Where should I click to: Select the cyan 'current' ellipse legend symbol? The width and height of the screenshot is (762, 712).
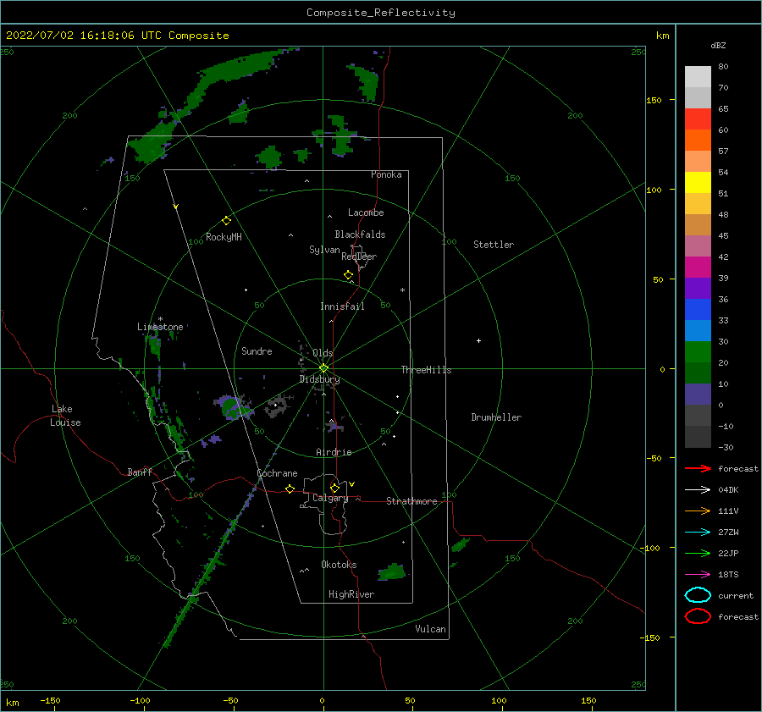point(698,595)
